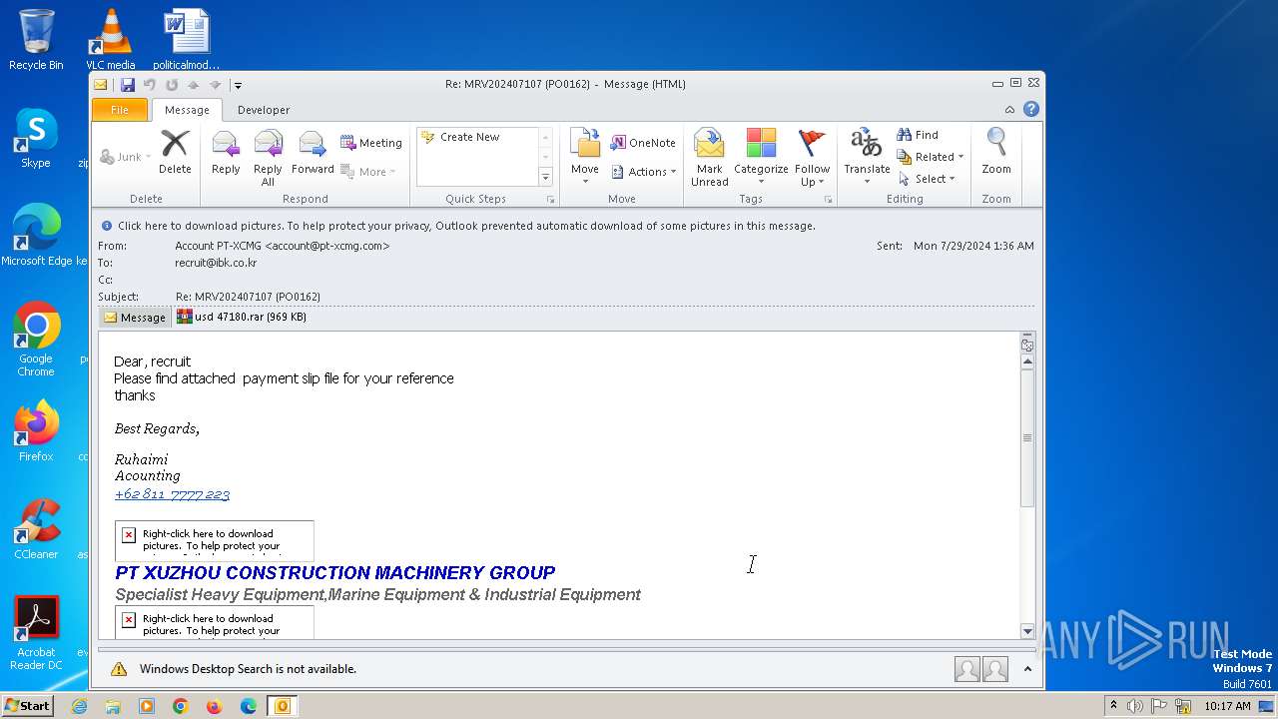Open the File tab
1278x719 pixels.
coord(120,110)
